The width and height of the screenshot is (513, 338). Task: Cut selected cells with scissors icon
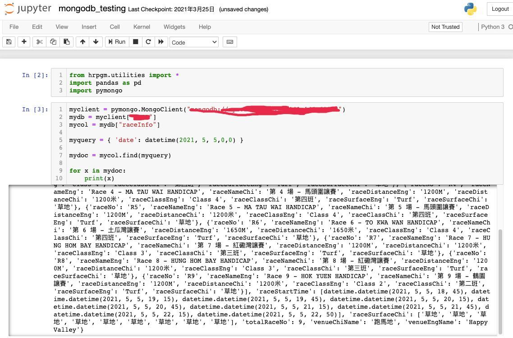tap(40, 42)
